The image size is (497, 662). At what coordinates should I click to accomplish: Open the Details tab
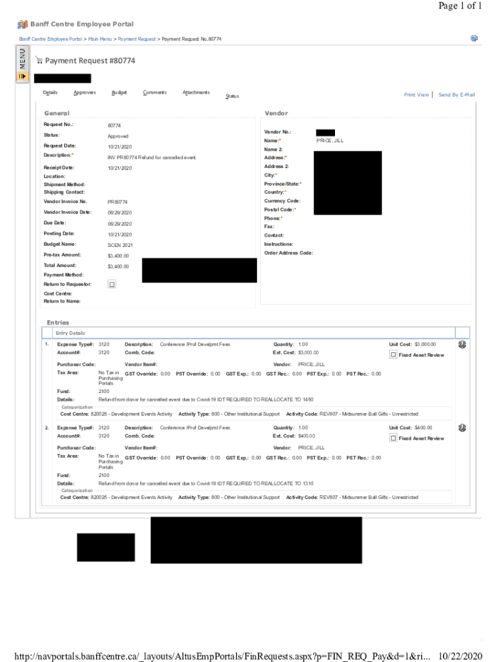50,93
